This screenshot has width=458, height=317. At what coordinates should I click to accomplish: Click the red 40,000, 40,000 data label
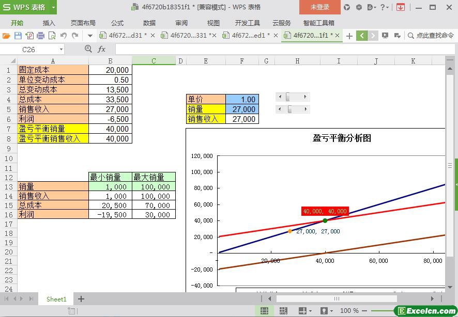tap(325, 211)
